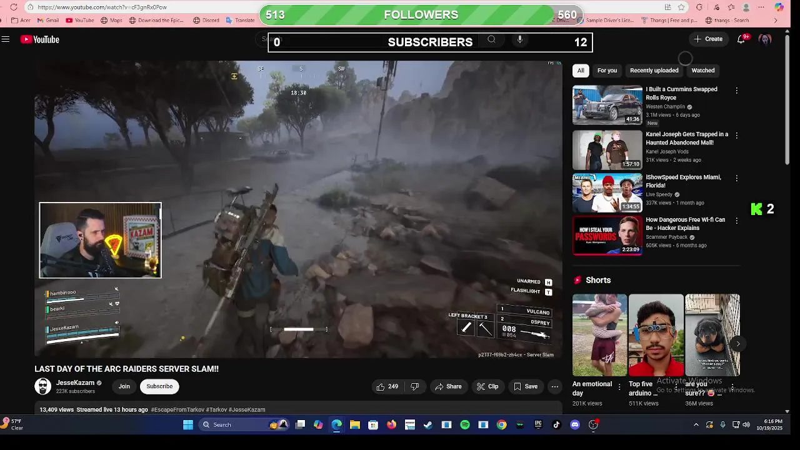Screen dimensions: 800x450
Task: Click the browser address bar URL
Action: [x=102, y=7]
